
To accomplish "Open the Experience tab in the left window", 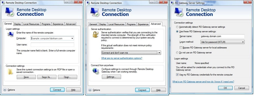I will (x=58, y=24).
